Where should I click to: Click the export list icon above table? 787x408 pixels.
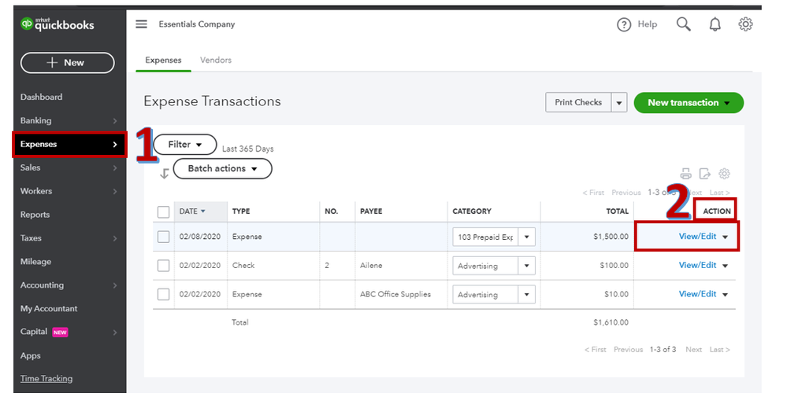coord(705,174)
